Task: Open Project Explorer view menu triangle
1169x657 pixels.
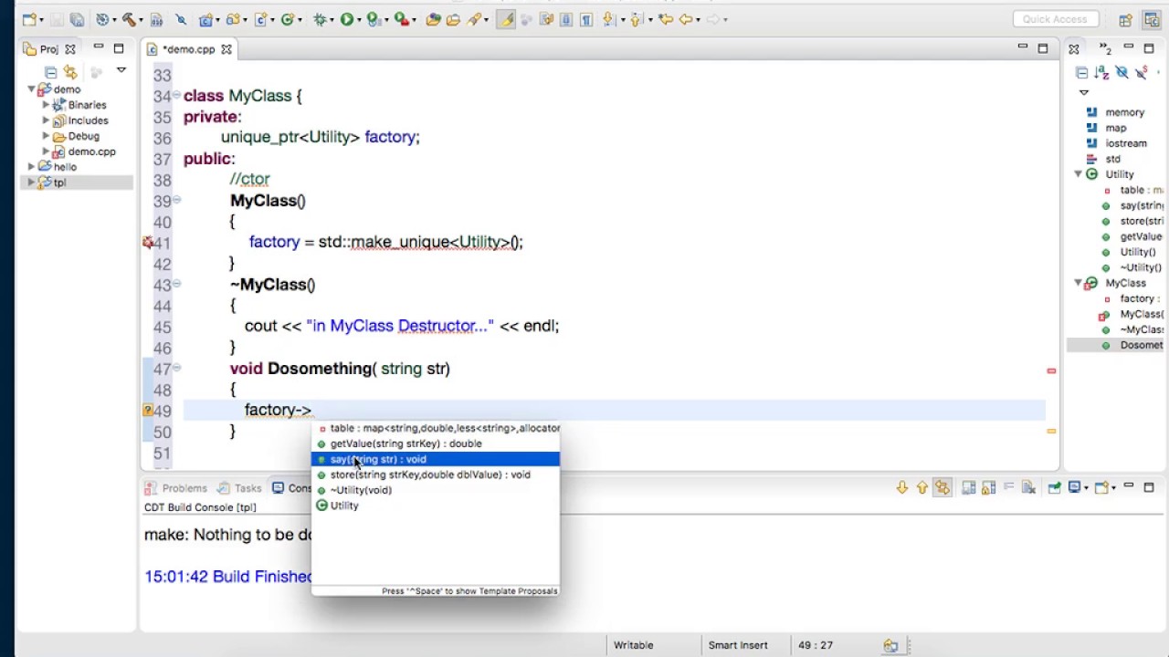Action: [121, 70]
